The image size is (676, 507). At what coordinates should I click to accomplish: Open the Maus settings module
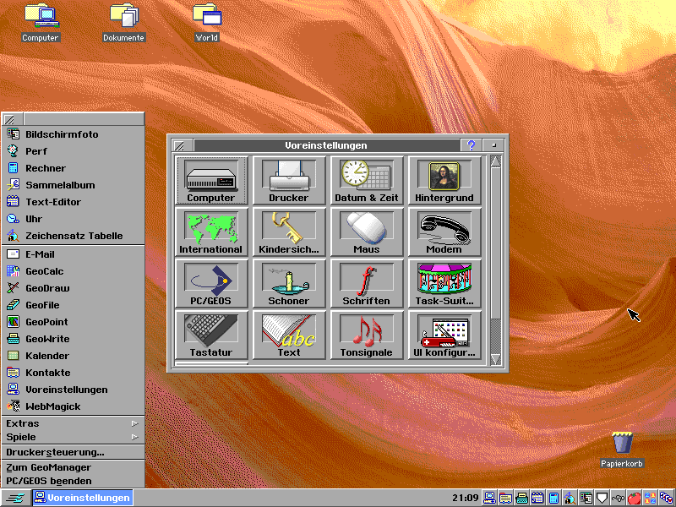367,232
